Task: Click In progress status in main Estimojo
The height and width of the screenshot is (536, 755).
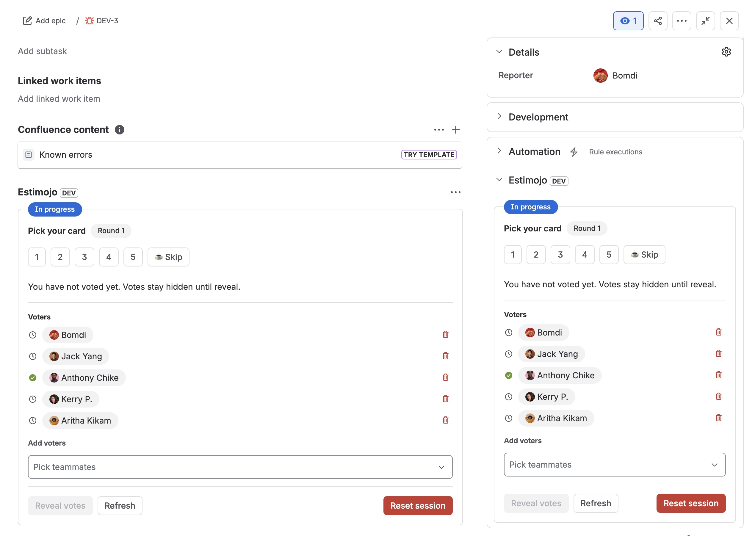Action: 55,209
